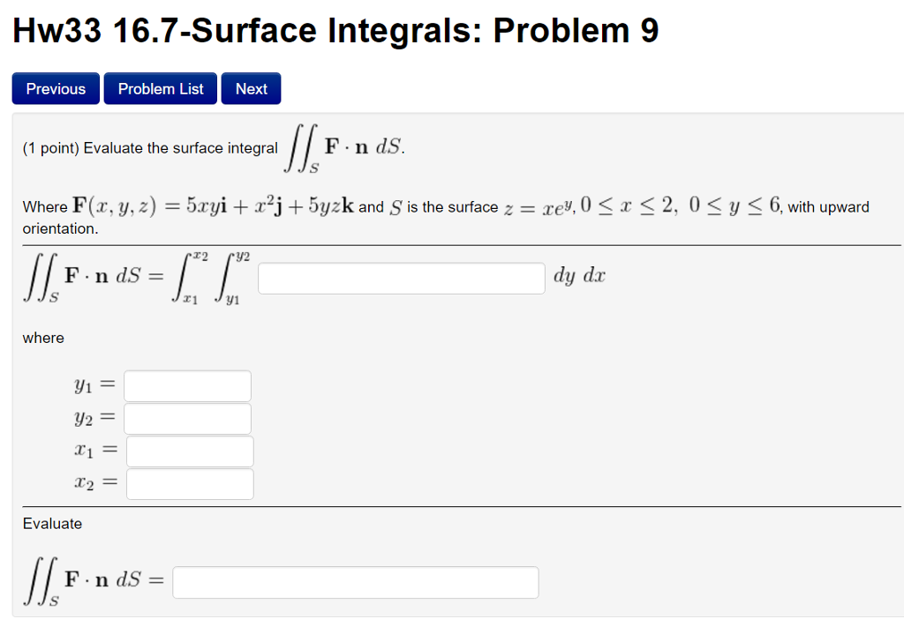Select the y2 input field
904x634 pixels.
186,417
